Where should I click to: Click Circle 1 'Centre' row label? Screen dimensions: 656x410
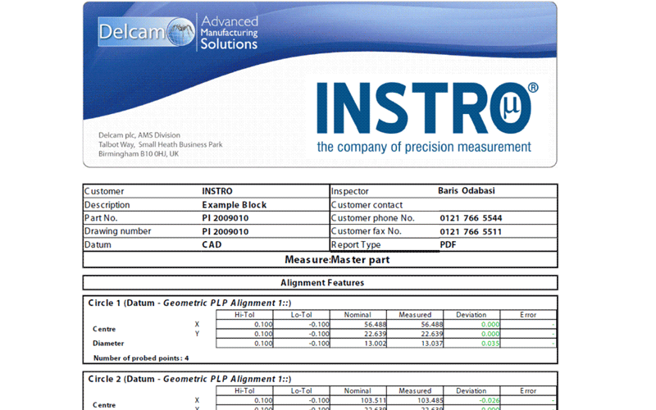pos(104,330)
